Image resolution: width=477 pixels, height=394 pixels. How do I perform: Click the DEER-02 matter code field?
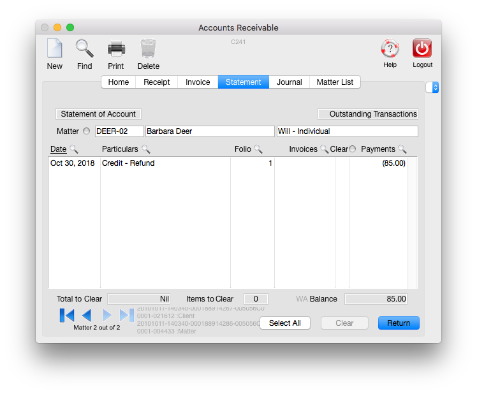[x=119, y=131]
